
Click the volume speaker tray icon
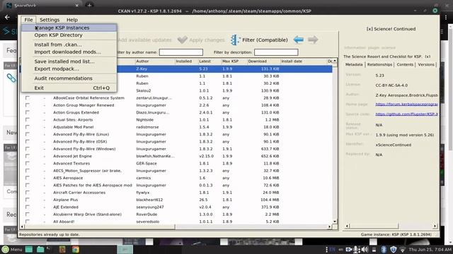point(365,249)
